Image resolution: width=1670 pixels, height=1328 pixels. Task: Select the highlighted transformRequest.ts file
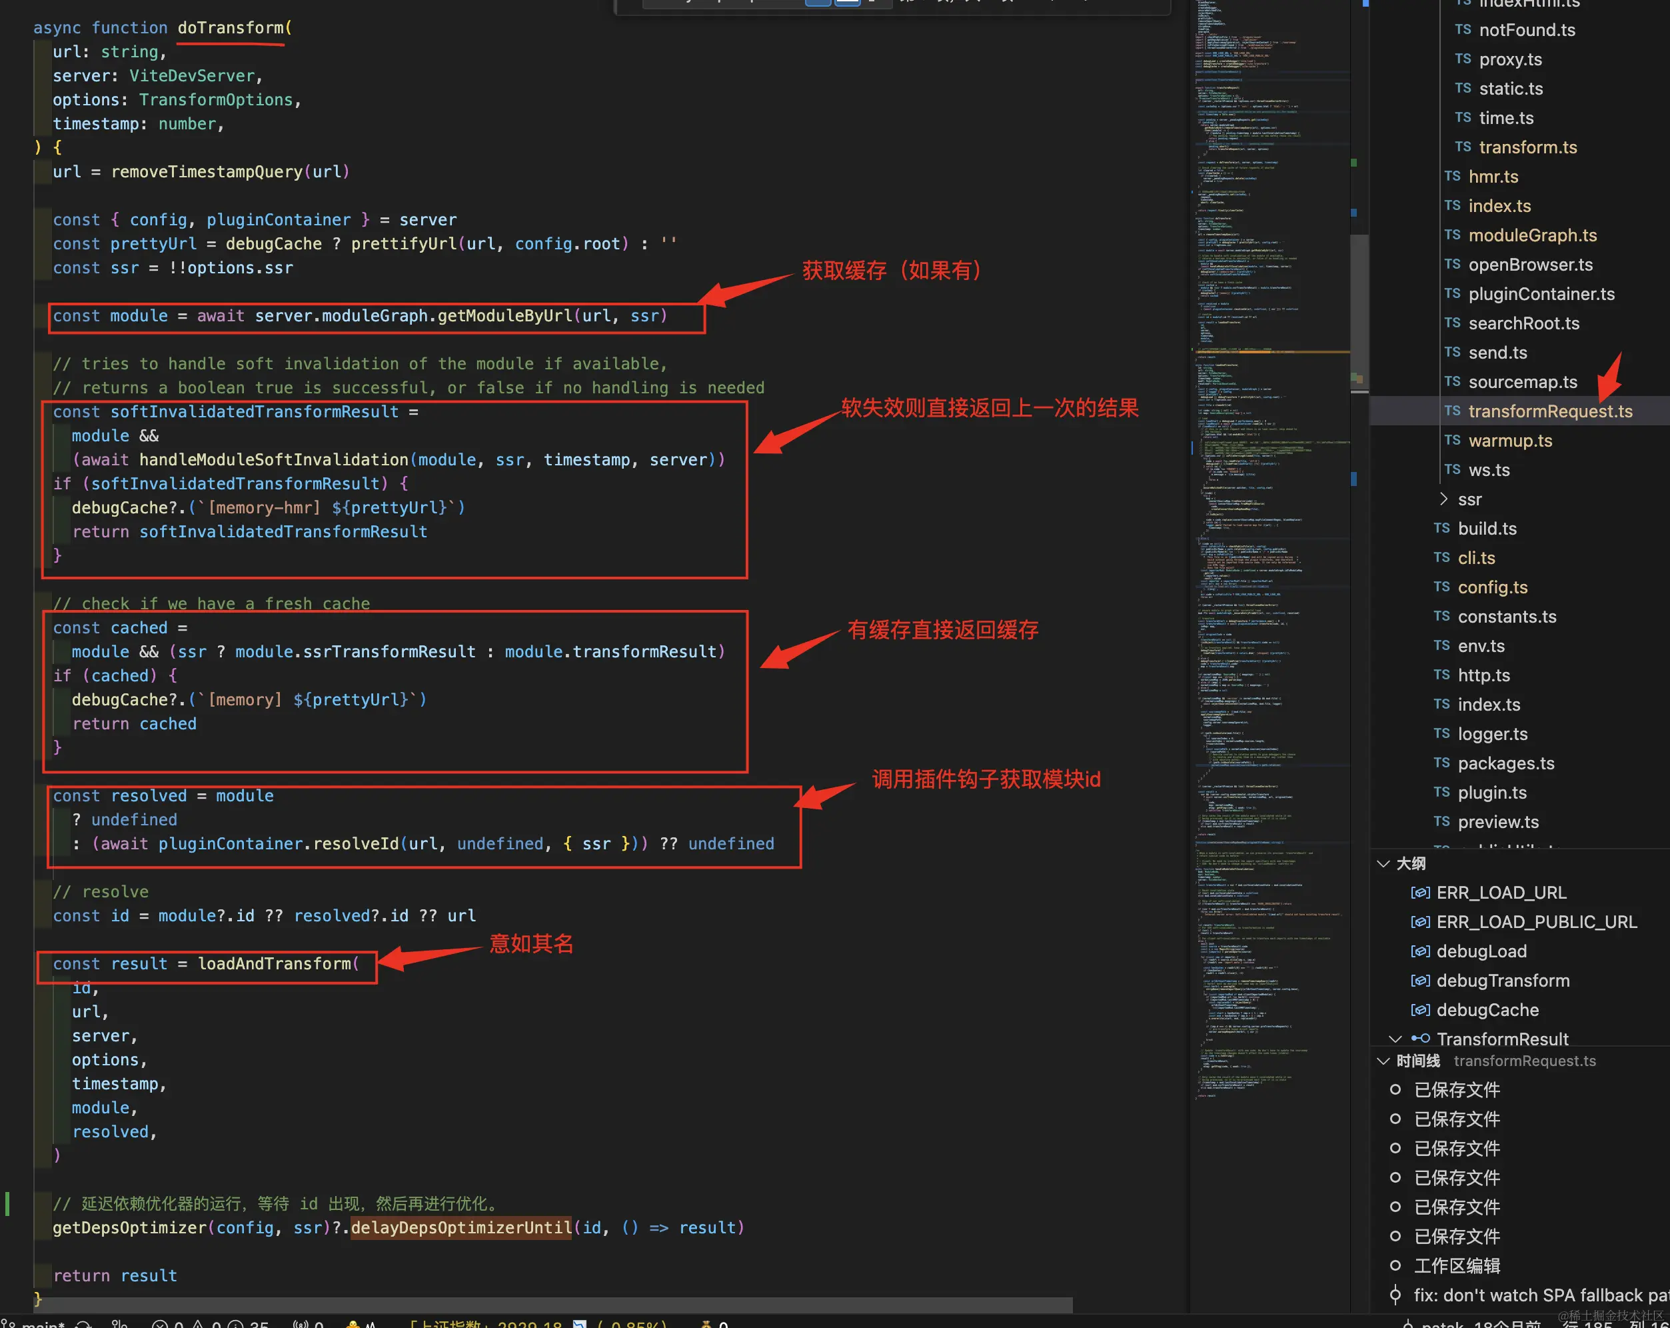pos(1551,411)
